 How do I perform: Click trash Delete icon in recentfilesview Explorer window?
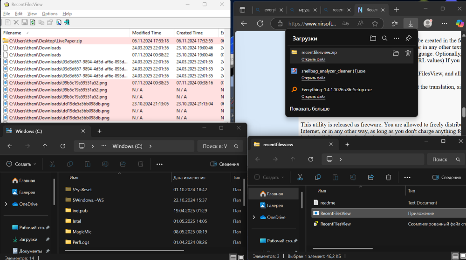click(388, 177)
